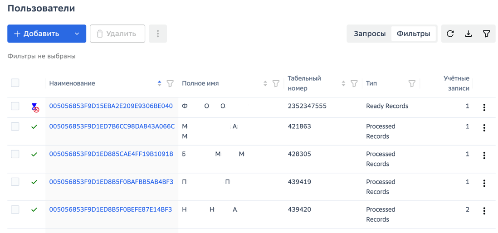
Task: Sort by Табельный номер column arrows
Action: [x=343, y=83]
